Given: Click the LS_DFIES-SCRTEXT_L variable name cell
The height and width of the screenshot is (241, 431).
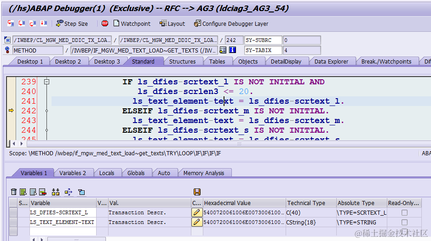Looking at the screenshot, I should (x=63, y=212).
